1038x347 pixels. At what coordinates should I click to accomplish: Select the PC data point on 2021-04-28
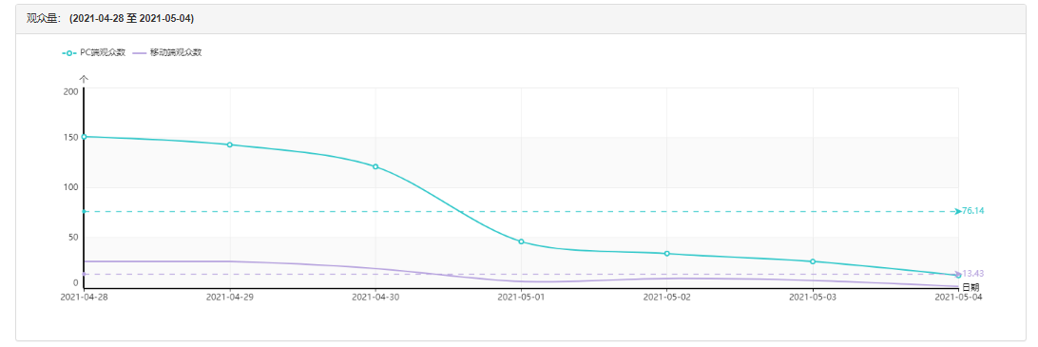coord(84,136)
